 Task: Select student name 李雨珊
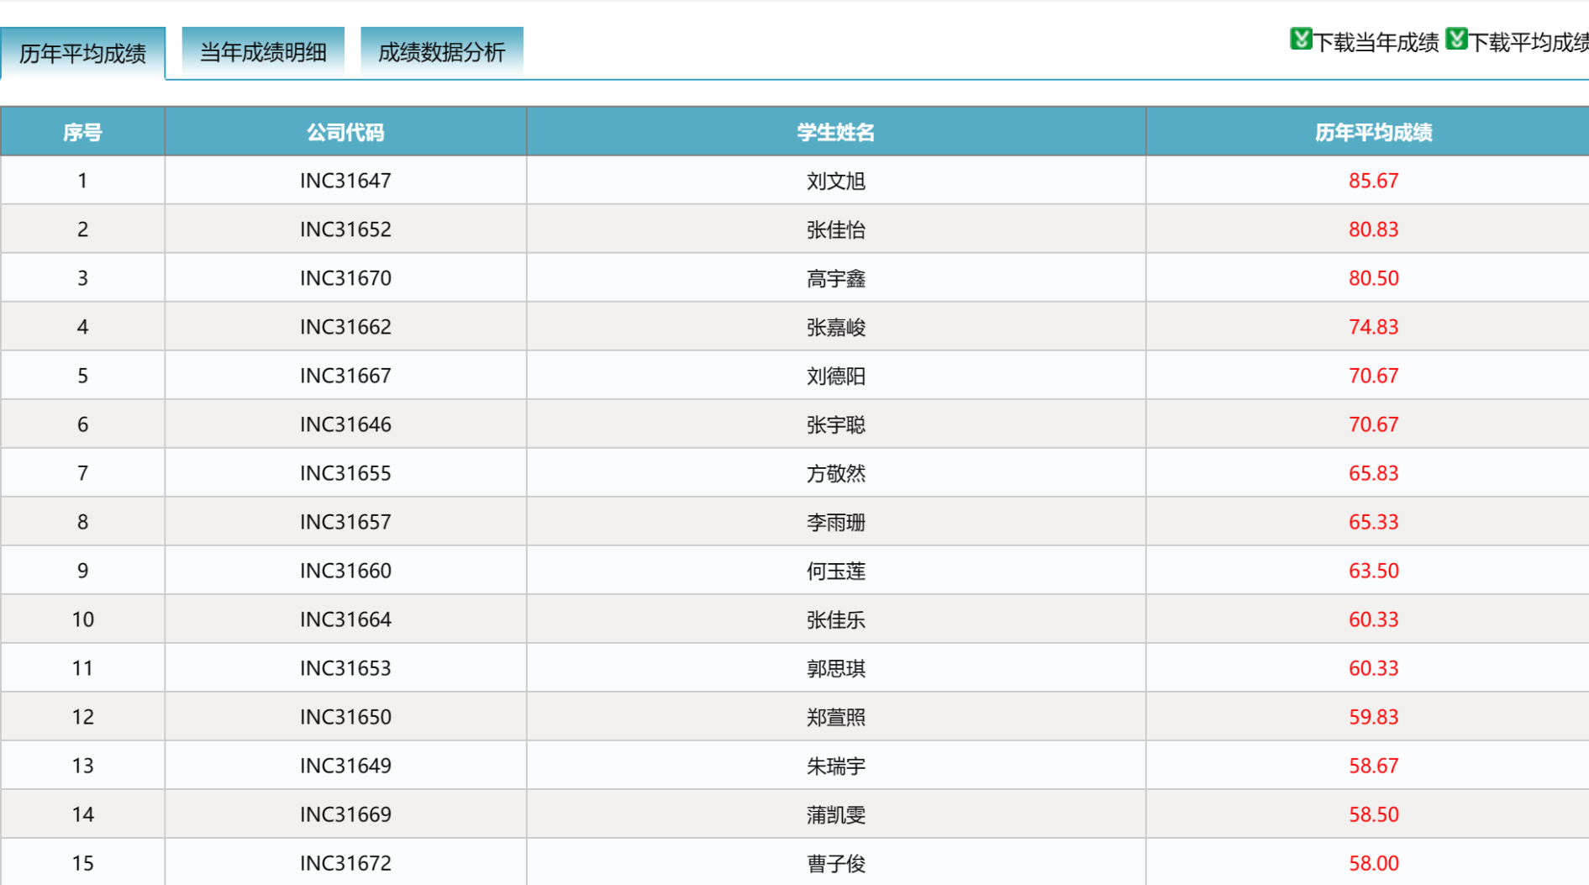tap(835, 522)
